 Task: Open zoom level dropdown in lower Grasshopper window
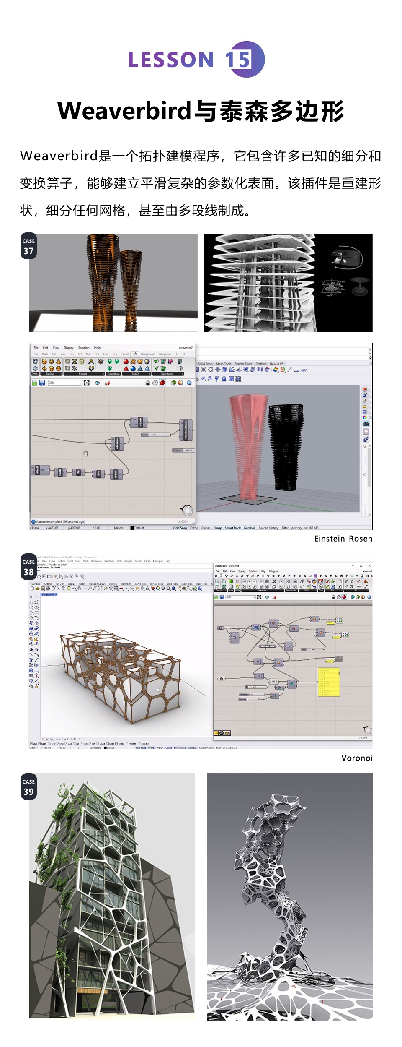coord(254,597)
